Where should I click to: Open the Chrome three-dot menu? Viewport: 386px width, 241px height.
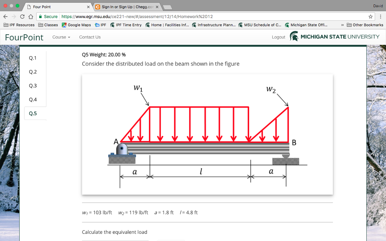pos(380,17)
